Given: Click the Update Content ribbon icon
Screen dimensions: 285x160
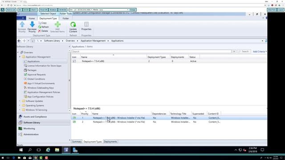Looking at the screenshot, I should coord(73,24).
